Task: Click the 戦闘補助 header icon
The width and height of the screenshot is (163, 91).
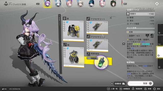Action: tap(88, 54)
